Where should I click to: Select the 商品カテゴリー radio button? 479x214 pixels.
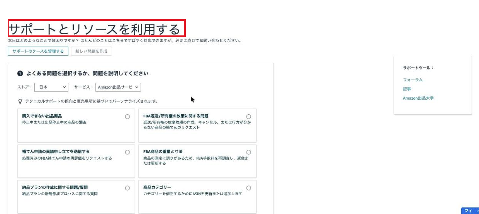pyautogui.click(x=248, y=188)
